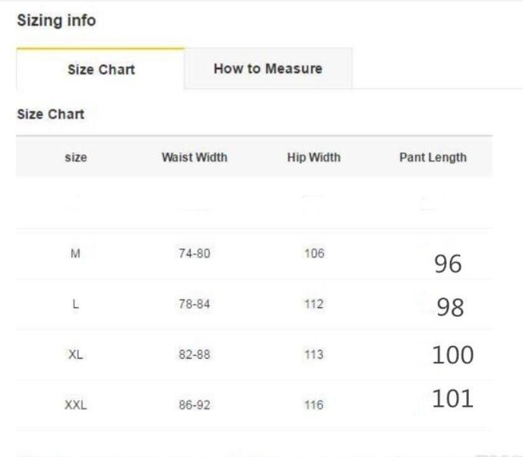Switch to the How to Measure tab

coord(268,69)
